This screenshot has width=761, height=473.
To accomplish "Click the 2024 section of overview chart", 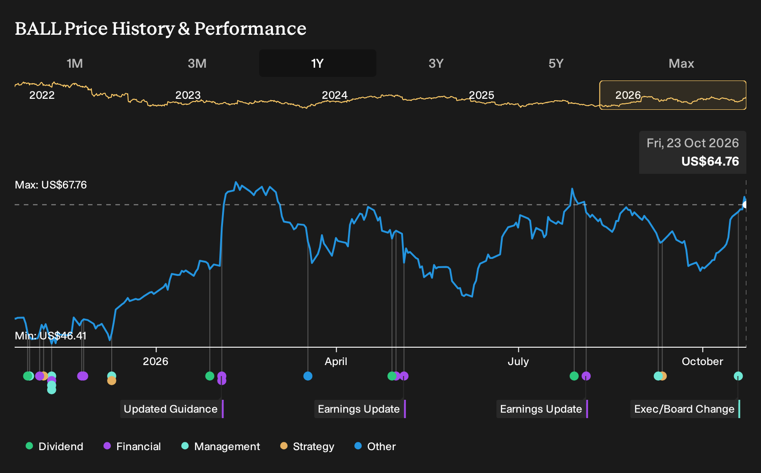I will point(335,95).
